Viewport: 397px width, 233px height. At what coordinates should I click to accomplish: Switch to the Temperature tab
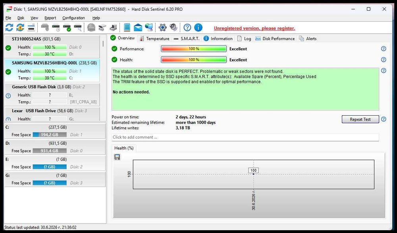pyautogui.click(x=154, y=39)
